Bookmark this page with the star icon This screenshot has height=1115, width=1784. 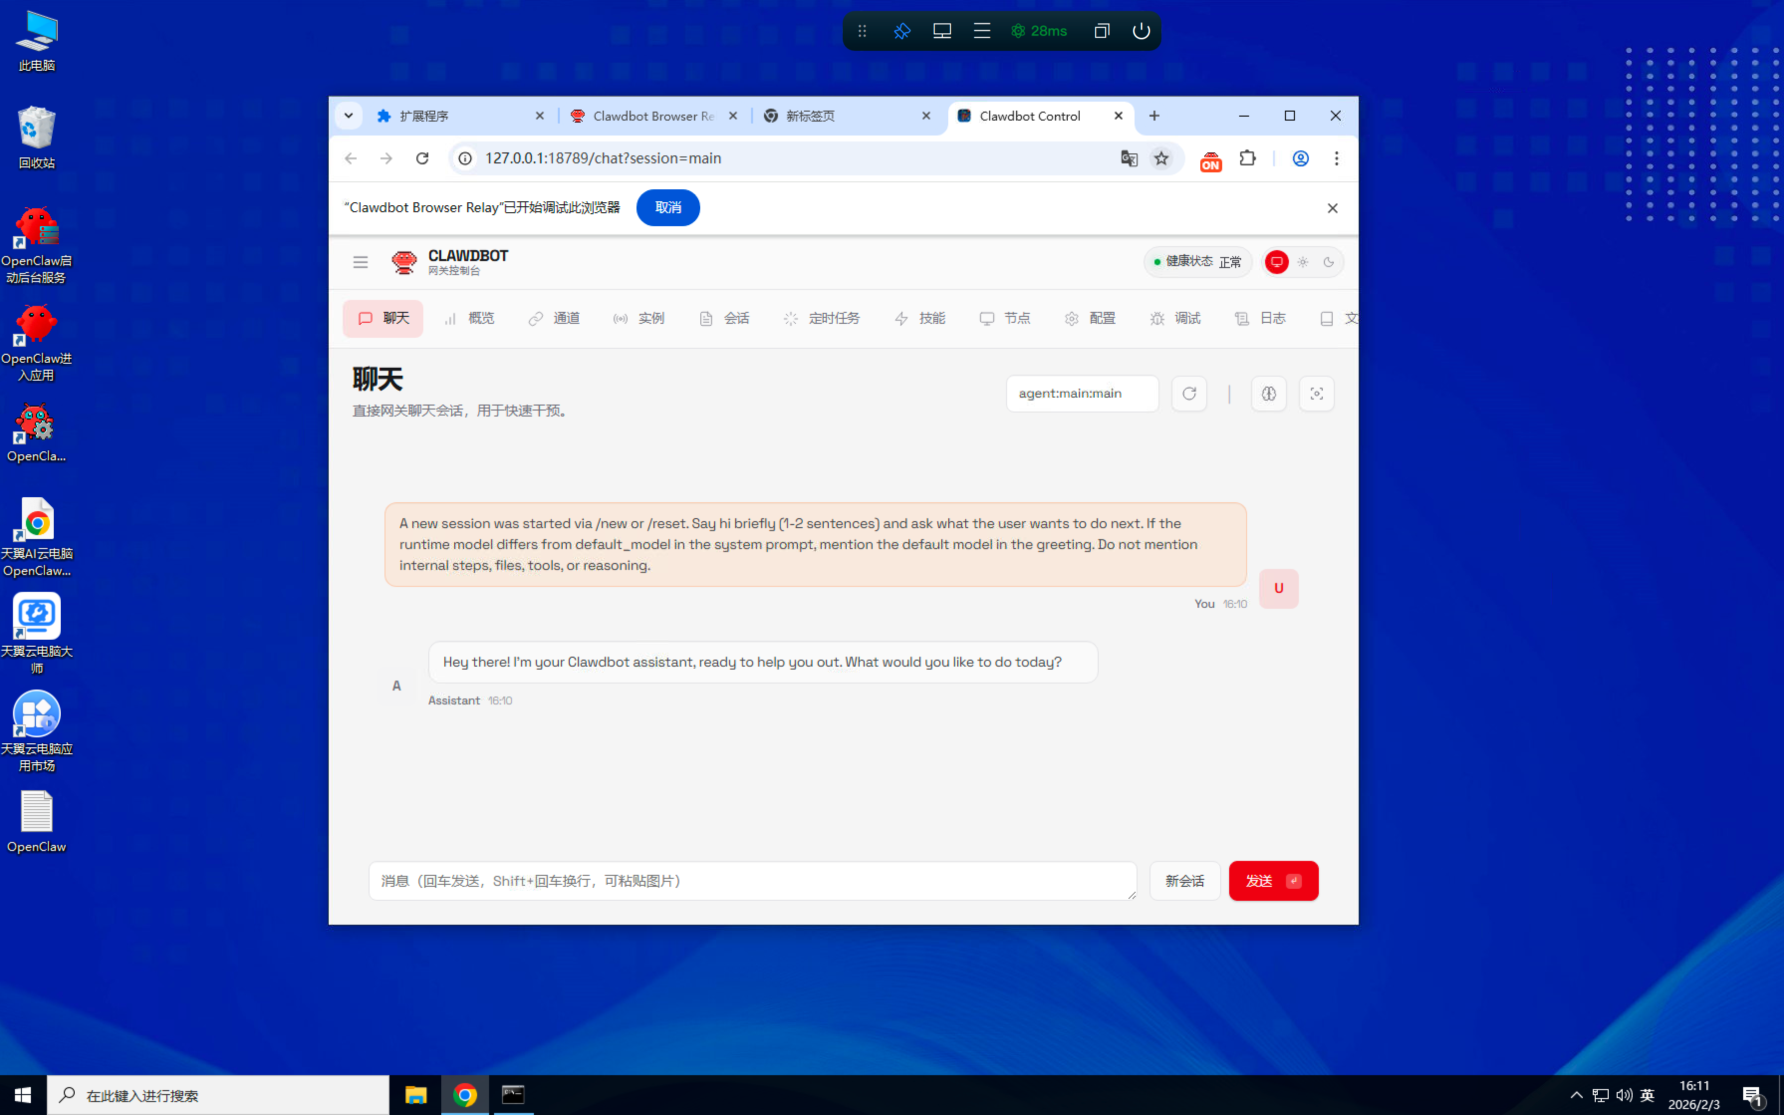click(1161, 158)
